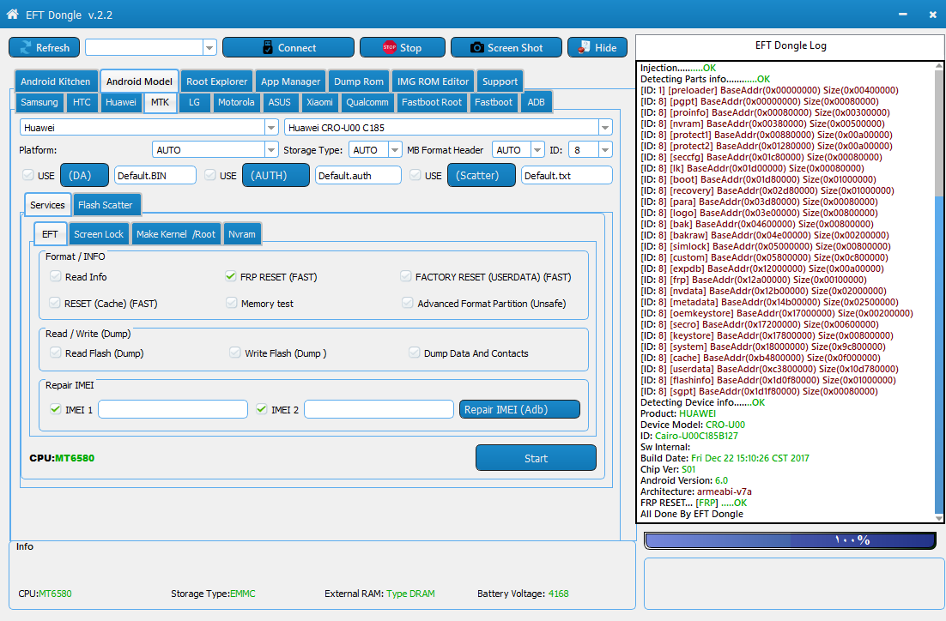Screen dimensions: 946x621
Task: Select the Qualcomm tab
Action: pyautogui.click(x=367, y=102)
